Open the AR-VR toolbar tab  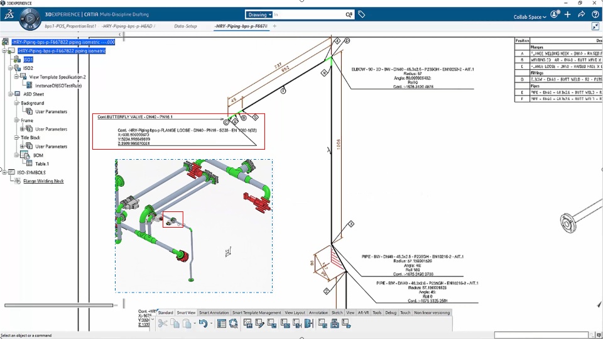tap(364, 313)
